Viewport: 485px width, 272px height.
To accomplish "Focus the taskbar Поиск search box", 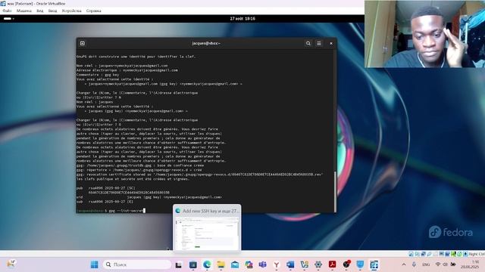I will click(x=137, y=264).
